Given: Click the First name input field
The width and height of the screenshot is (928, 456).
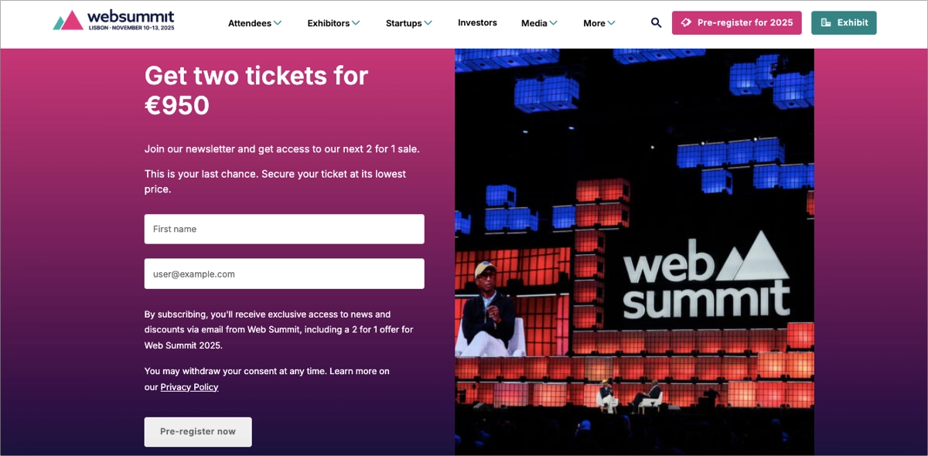Looking at the screenshot, I should [x=284, y=229].
